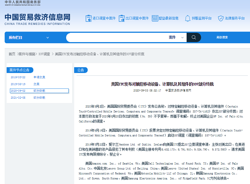The height and width of the screenshot is (184, 250).
Task: Open the 立案 case node link
Action: [x=36, y=84]
